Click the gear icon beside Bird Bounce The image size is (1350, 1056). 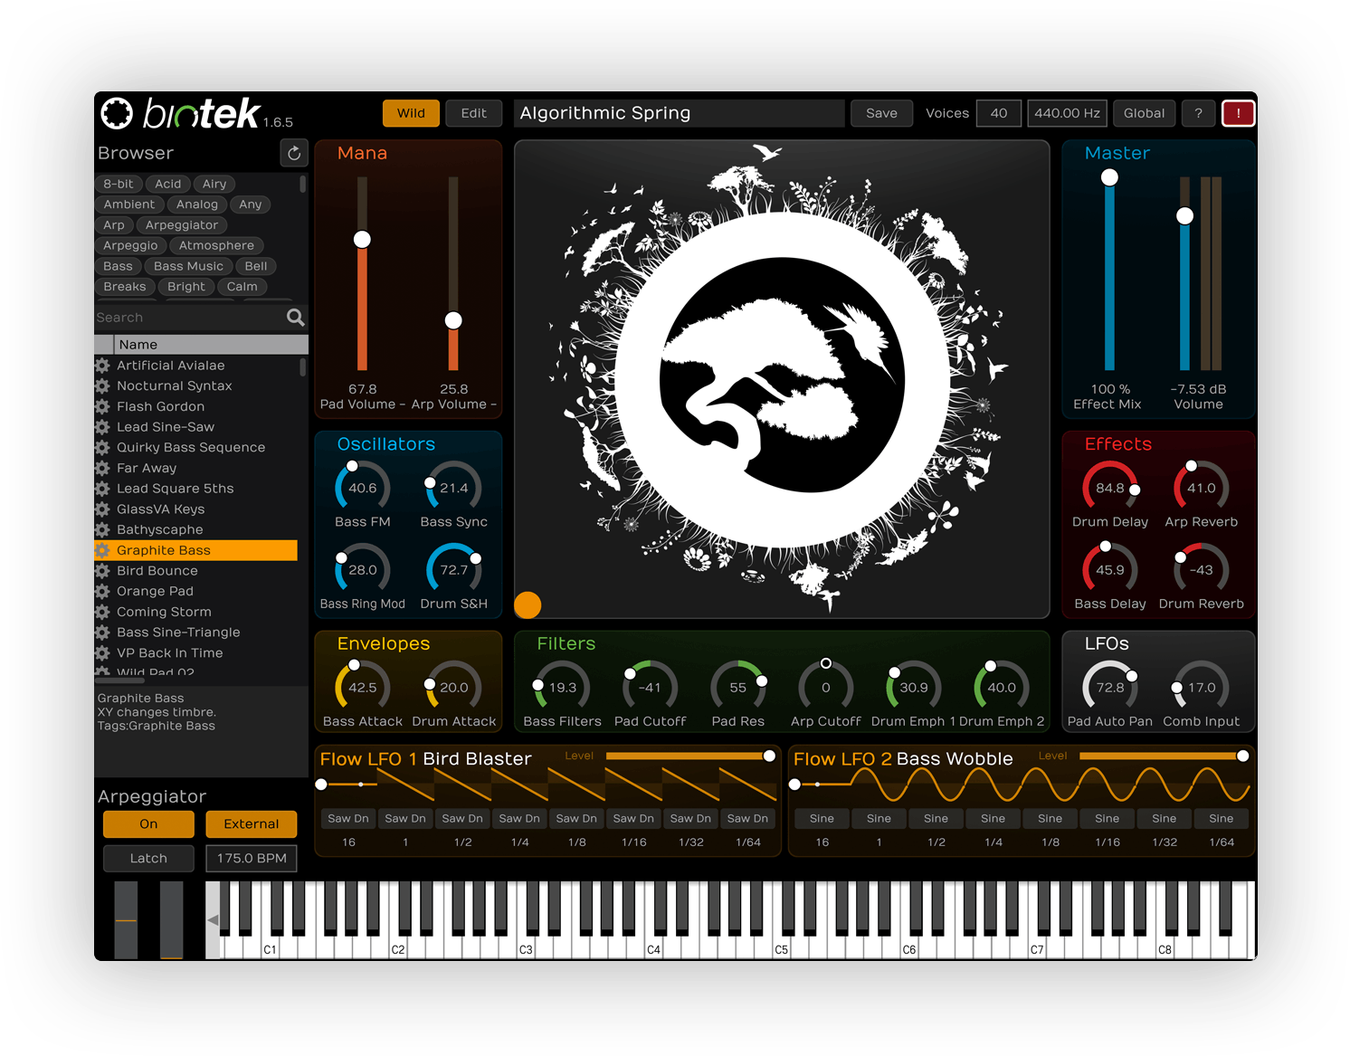[104, 571]
